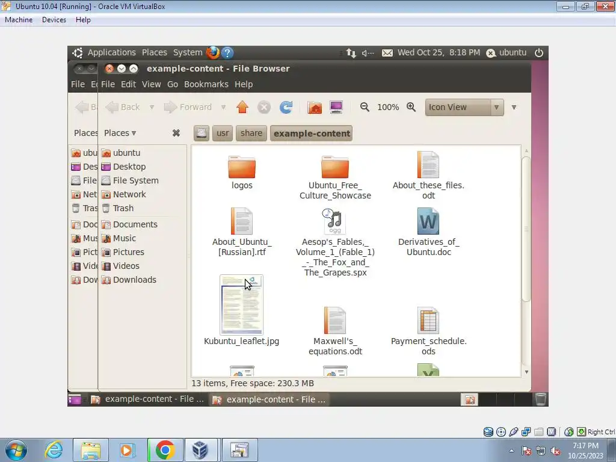
Task: Click example-content path bar button
Action: [312, 133]
